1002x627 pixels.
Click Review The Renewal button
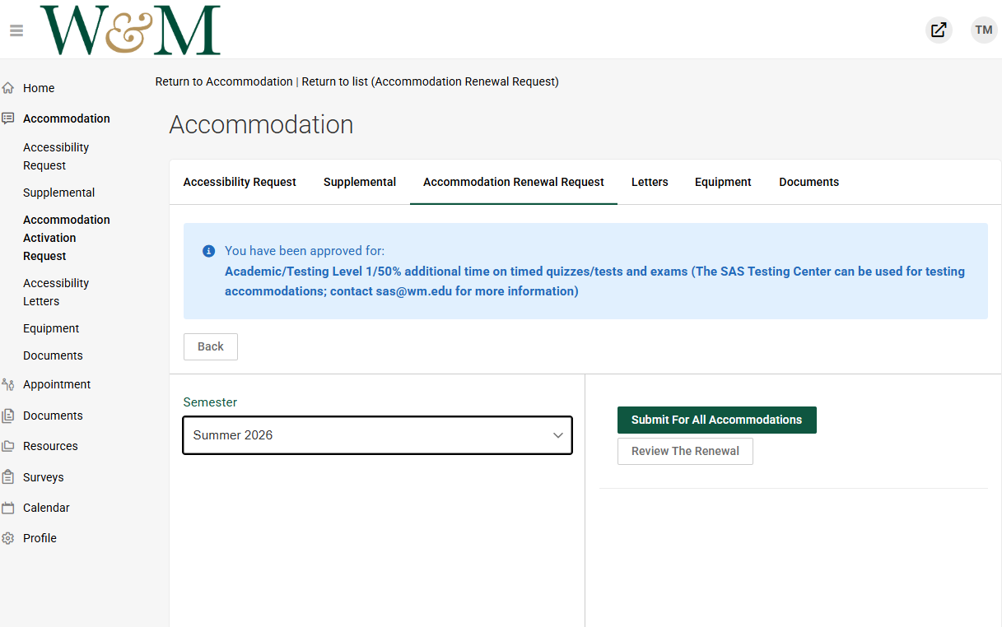pyautogui.click(x=685, y=451)
